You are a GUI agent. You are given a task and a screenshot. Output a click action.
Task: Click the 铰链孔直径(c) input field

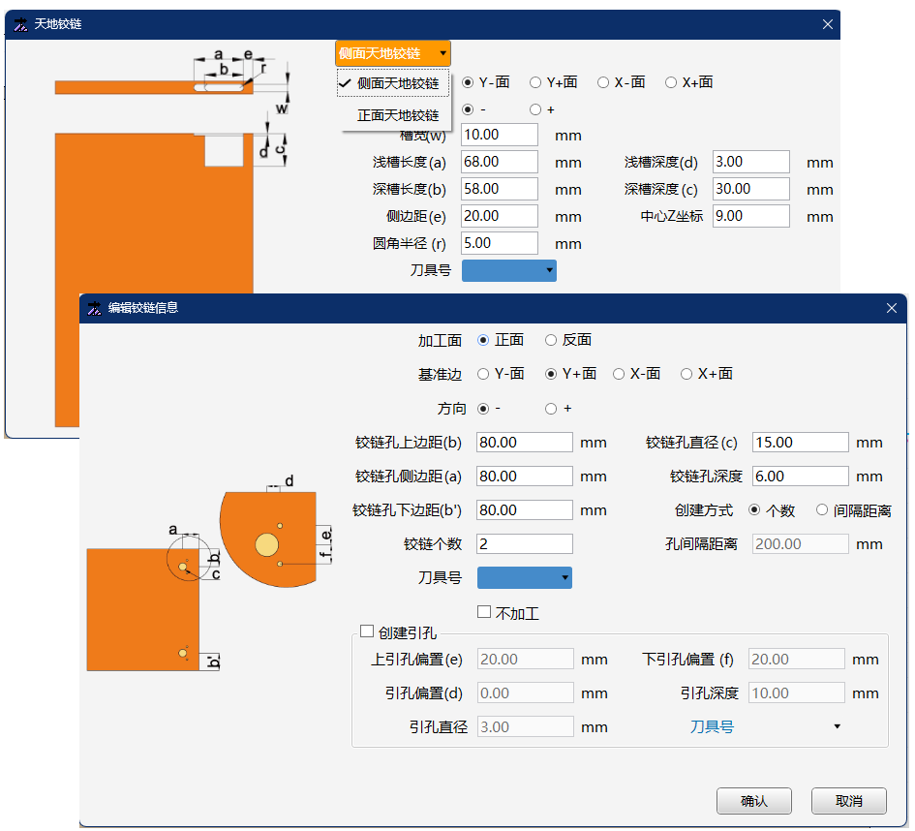pyautogui.click(x=800, y=443)
